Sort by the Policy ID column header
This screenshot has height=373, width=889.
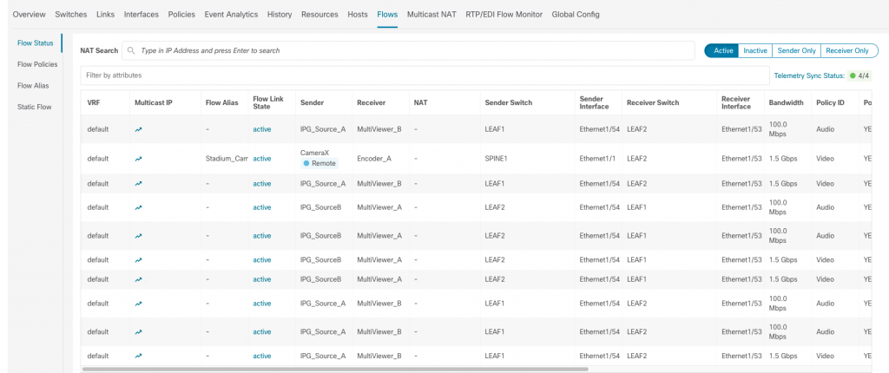831,102
